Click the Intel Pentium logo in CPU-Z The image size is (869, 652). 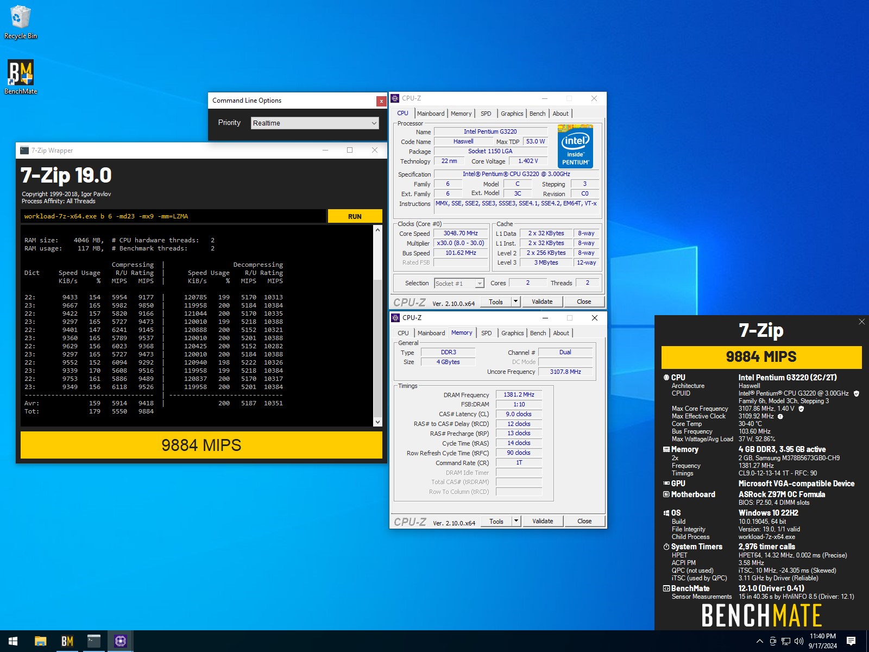(575, 147)
